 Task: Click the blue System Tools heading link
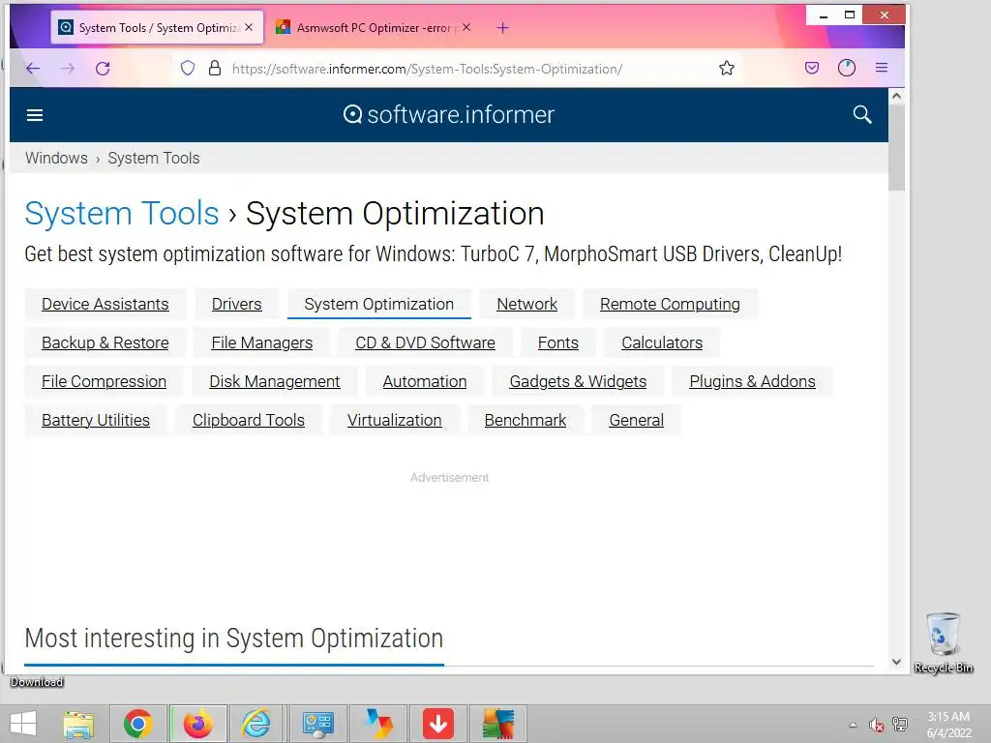[121, 213]
